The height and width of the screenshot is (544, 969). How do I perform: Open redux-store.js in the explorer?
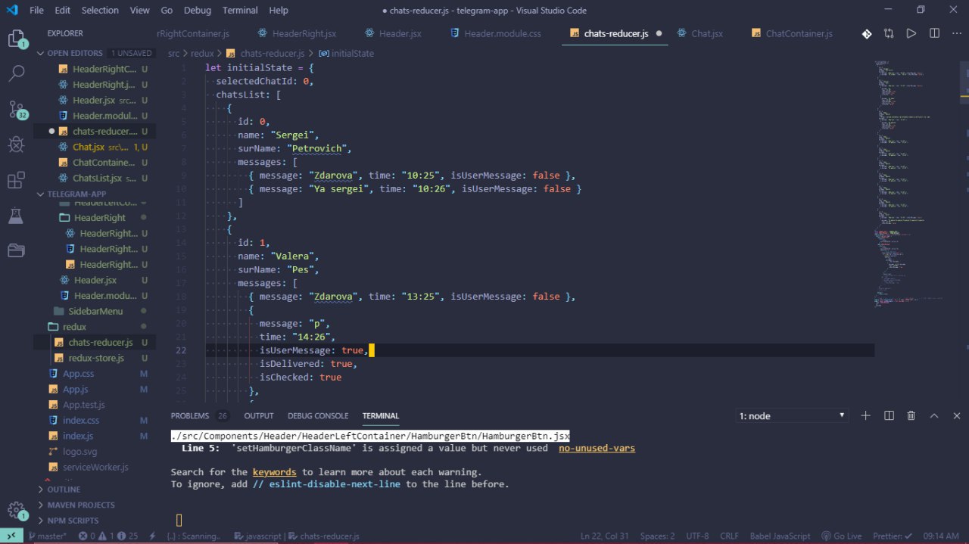pyautogui.click(x=96, y=358)
